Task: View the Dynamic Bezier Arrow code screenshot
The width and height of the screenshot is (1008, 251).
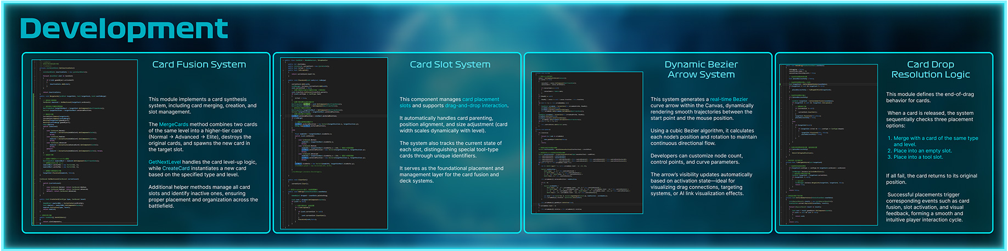Action: [587, 142]
